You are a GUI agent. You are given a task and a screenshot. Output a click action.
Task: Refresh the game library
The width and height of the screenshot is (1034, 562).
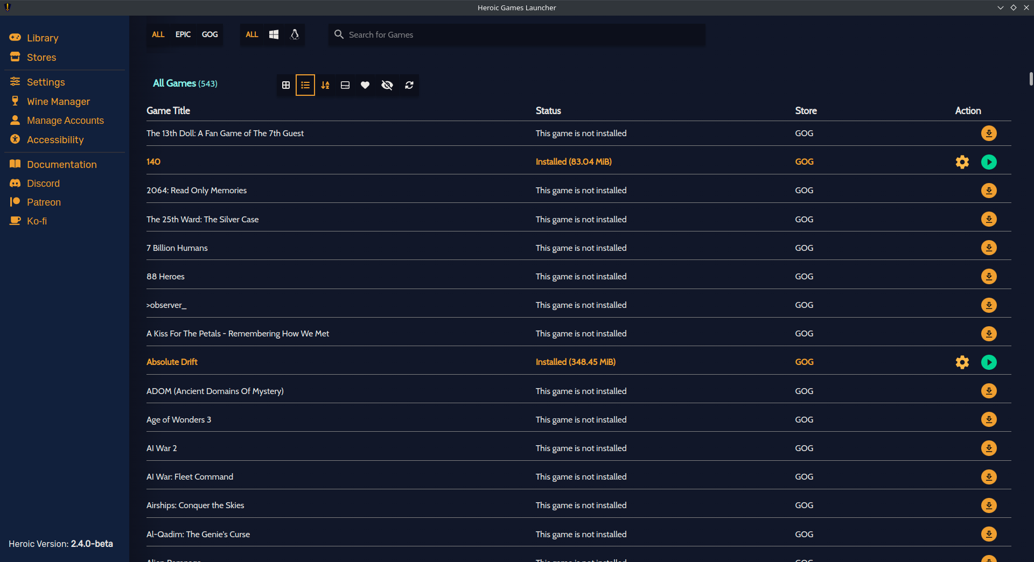[x=409, y=85]
